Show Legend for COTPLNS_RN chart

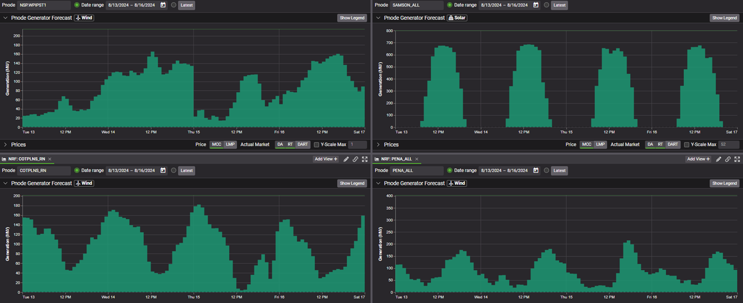[x=352, y=183]
